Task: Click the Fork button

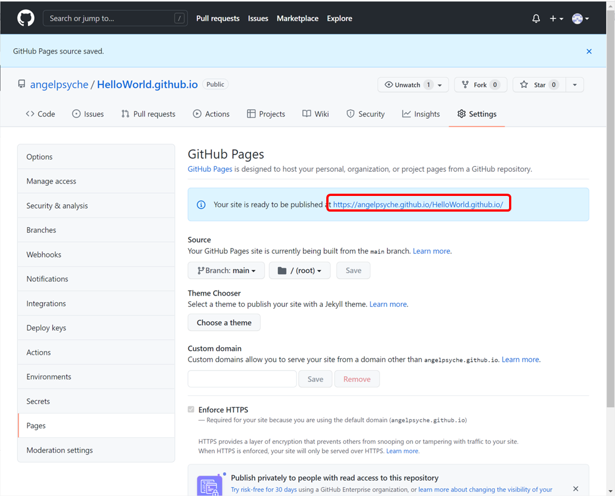Action: tap(480, 85)
